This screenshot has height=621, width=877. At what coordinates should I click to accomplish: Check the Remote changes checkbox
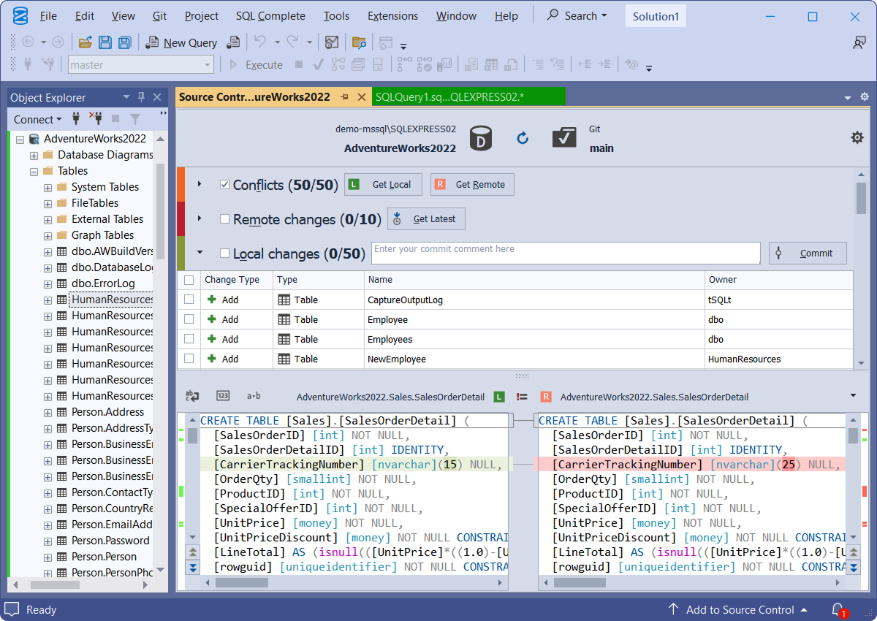[x=225, y=219]
